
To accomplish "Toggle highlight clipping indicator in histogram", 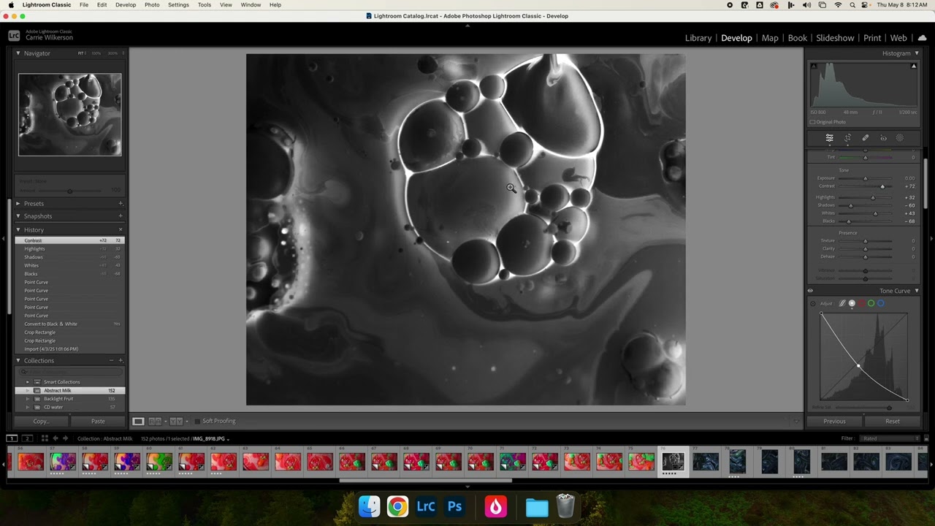I will click(913, 66).
